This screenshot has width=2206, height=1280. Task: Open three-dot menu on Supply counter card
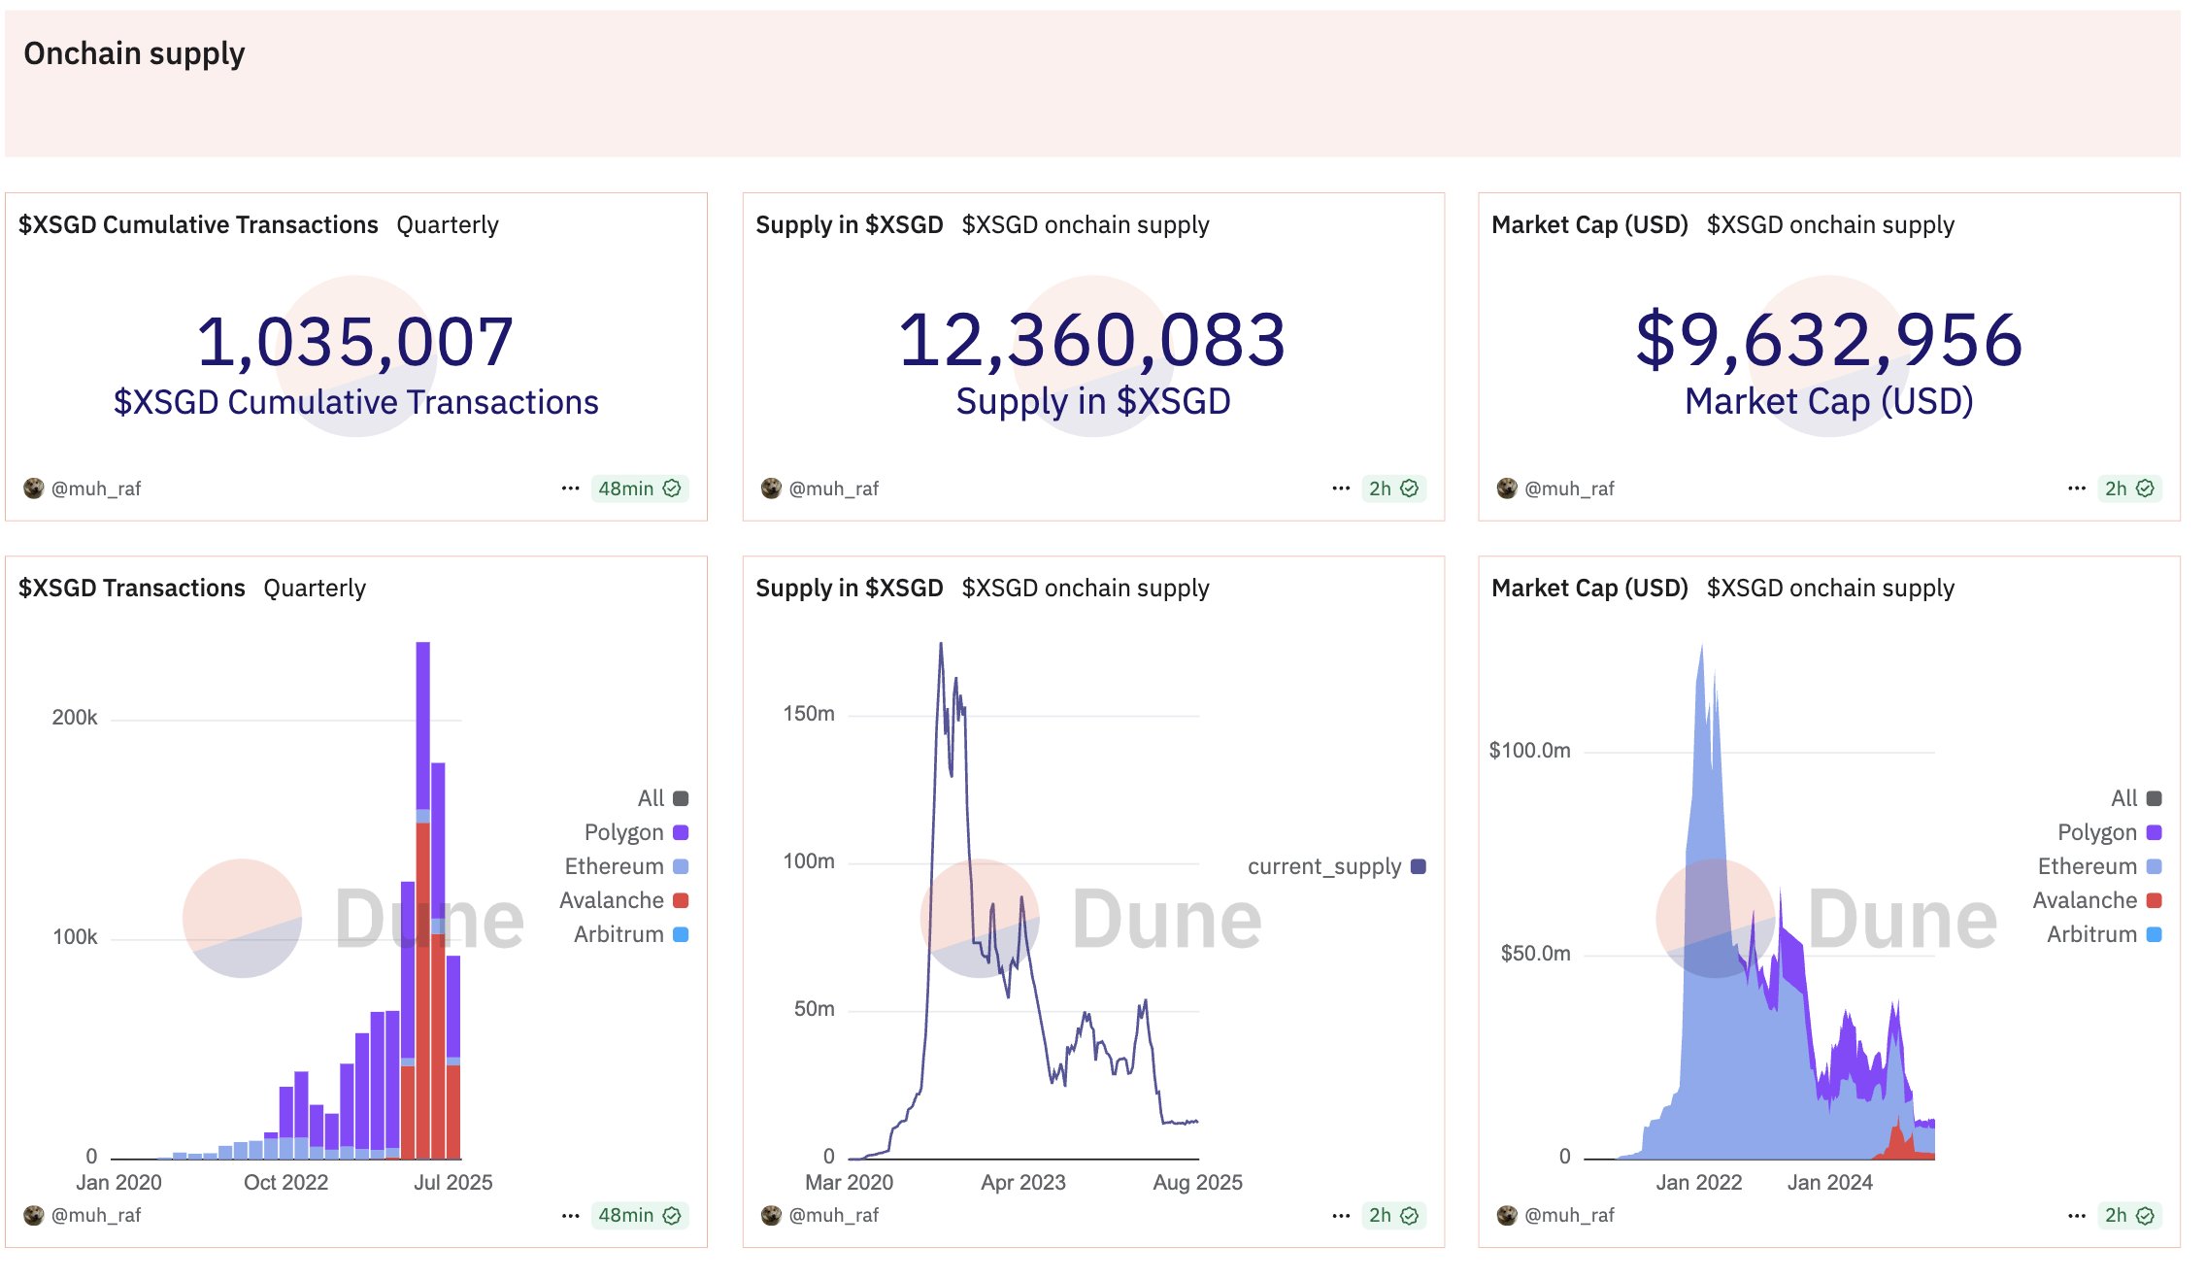tap(1341, 488)
